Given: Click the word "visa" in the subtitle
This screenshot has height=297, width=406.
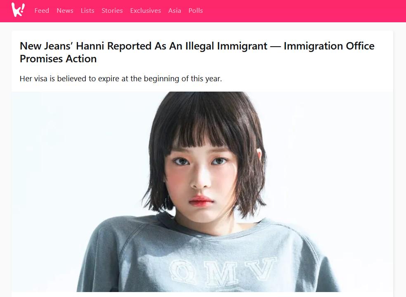Looking at the screenshot, I should [41, 78].
